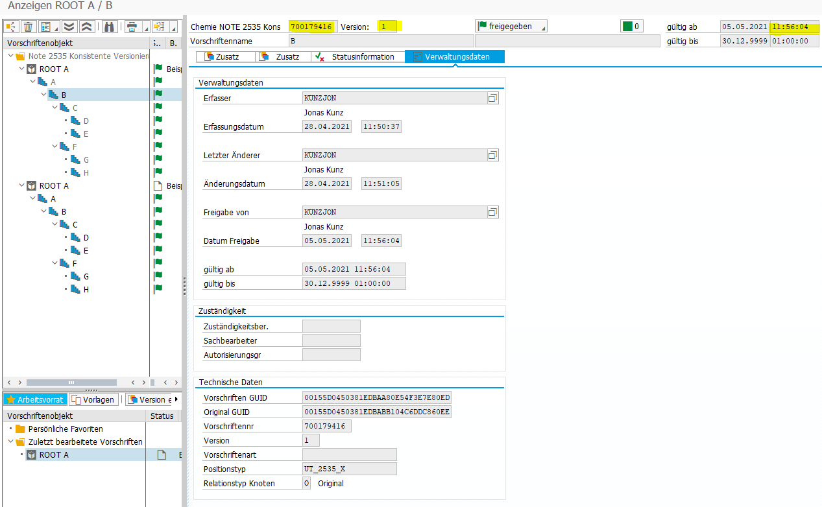Image resolution: width=822 pixels, height=507 pixels.
Task: Open the Vorlagen tab in lower panel
Action: coord(94,399)
